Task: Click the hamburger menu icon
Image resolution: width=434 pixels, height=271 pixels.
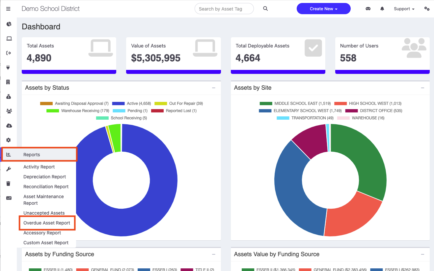Action: pos(9,9)
